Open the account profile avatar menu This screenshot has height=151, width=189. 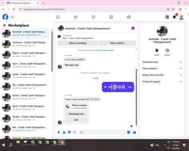(181, 17)
